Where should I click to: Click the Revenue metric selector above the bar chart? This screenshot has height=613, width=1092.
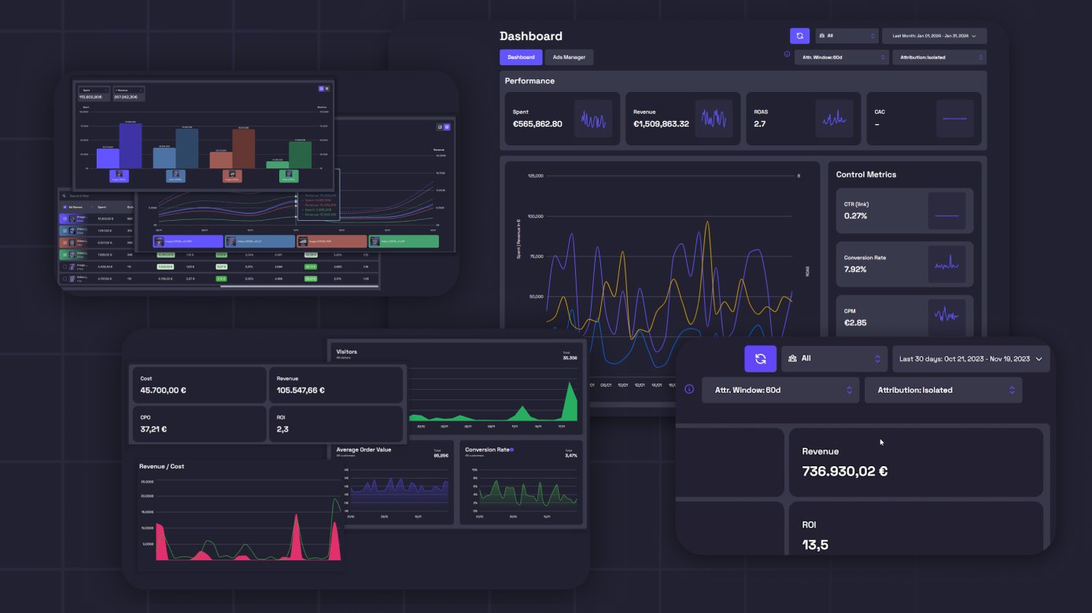pos(128,90)
